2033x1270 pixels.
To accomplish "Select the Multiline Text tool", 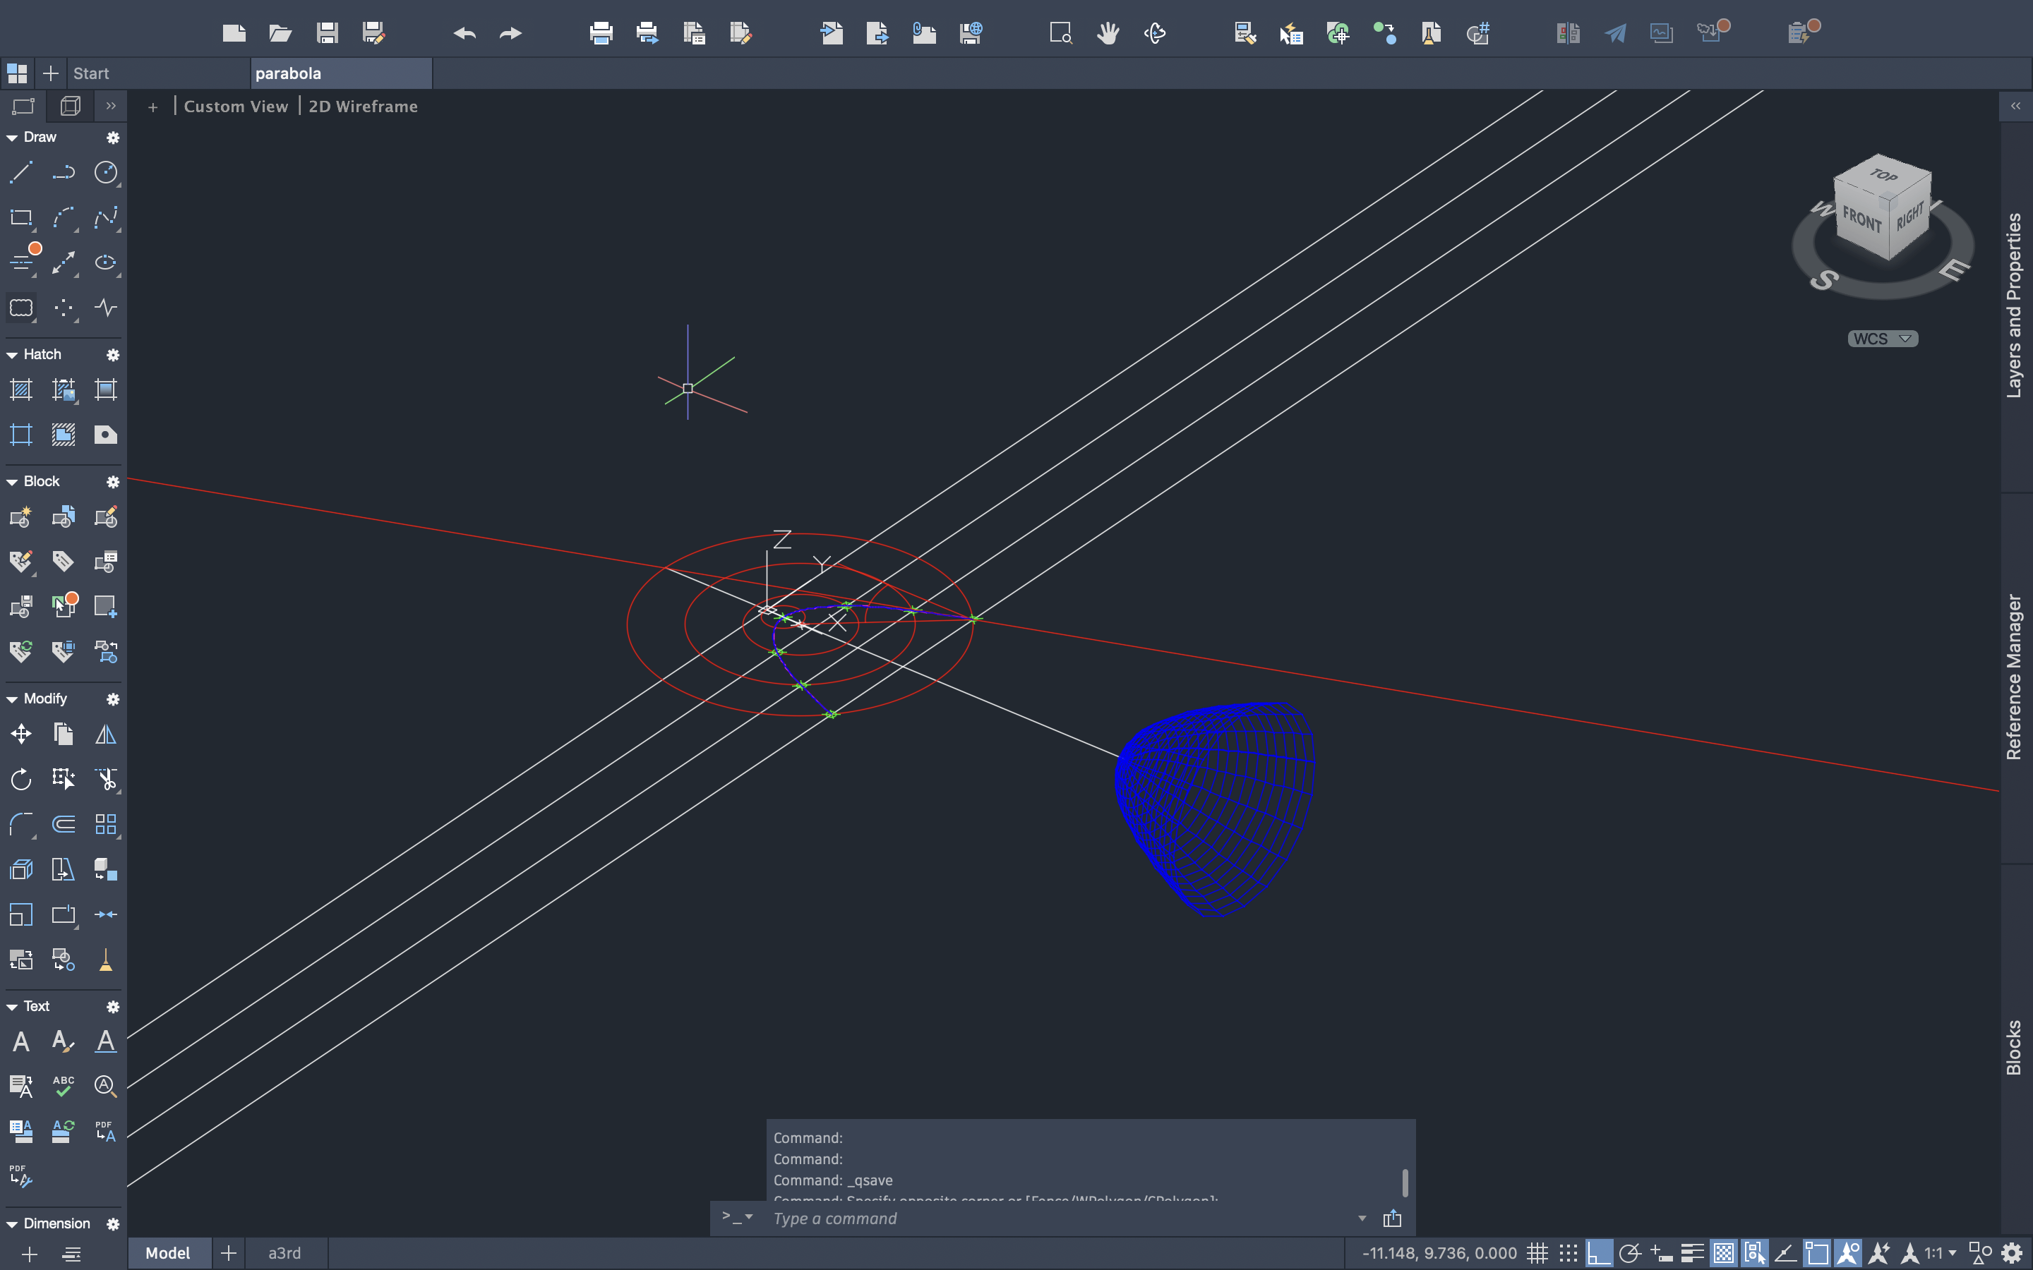I will 21,1041.
